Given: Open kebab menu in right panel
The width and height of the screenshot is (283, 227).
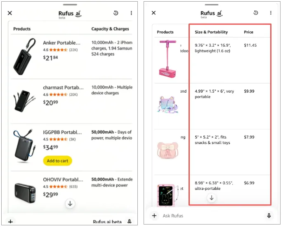Looking at the screenshot, I should (271, 13).
